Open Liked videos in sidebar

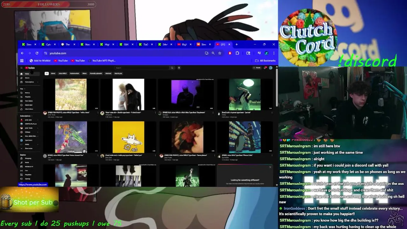pos(29,109)
